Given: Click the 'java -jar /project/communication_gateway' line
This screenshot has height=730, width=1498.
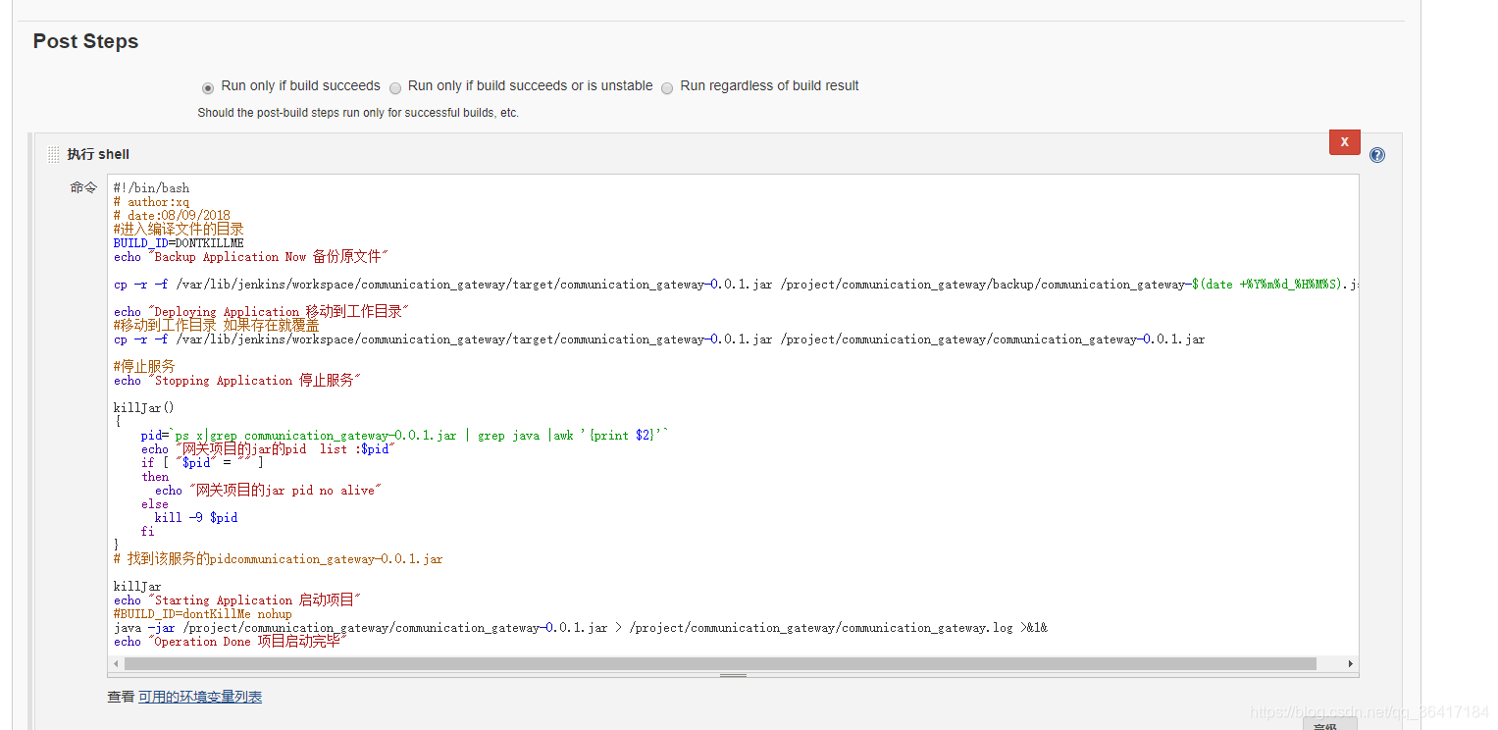Looking at the screenshot, I should click(x=580, y=628).
